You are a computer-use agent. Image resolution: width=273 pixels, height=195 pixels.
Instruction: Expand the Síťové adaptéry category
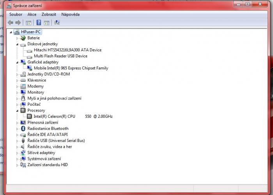[17, 153]
